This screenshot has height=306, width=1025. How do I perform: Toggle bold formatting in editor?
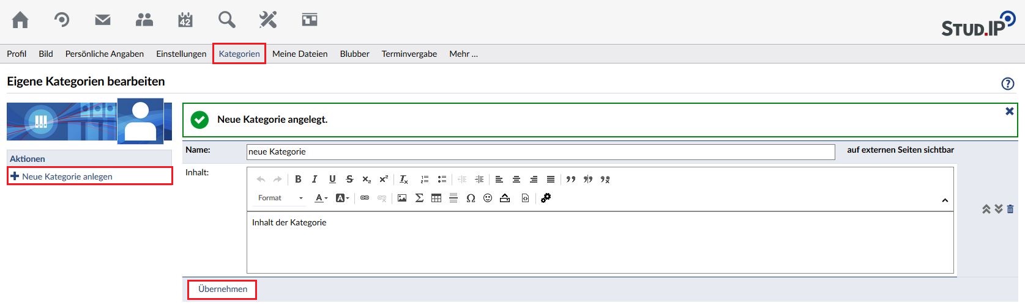tap(298, 179)
